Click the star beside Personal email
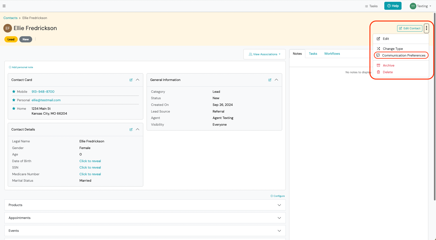Image resolution: width=436 pixels, height=240 pixels. coord(14,100)
